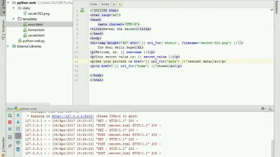Click the up arrow in the Run console toolbar
Screen dimensions: 280x157
click(x=18, y=115)
